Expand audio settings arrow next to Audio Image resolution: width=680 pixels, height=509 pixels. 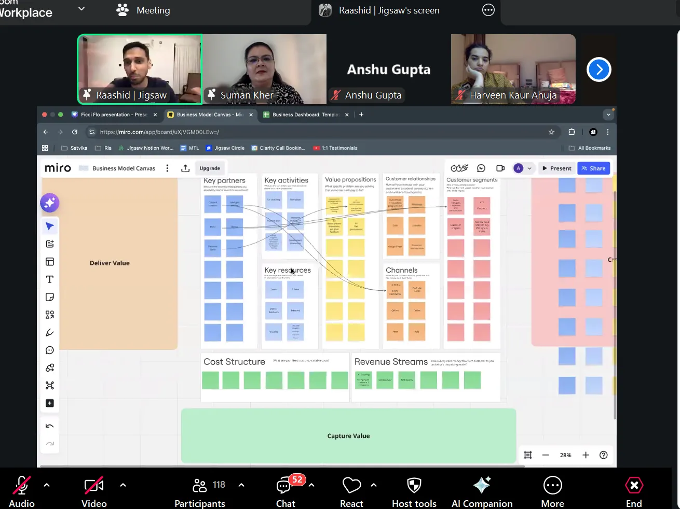point(47,485)
